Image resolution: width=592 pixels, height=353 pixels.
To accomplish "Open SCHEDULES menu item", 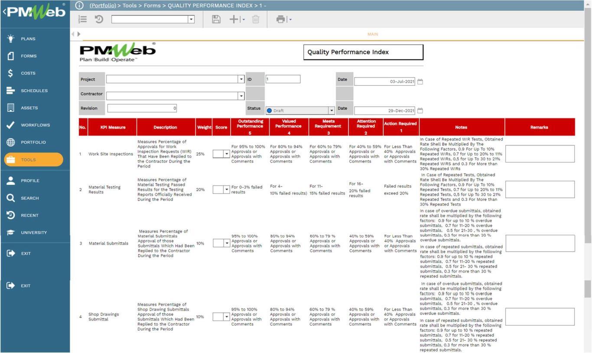I will pyautogui.click(x=34, y=91).
